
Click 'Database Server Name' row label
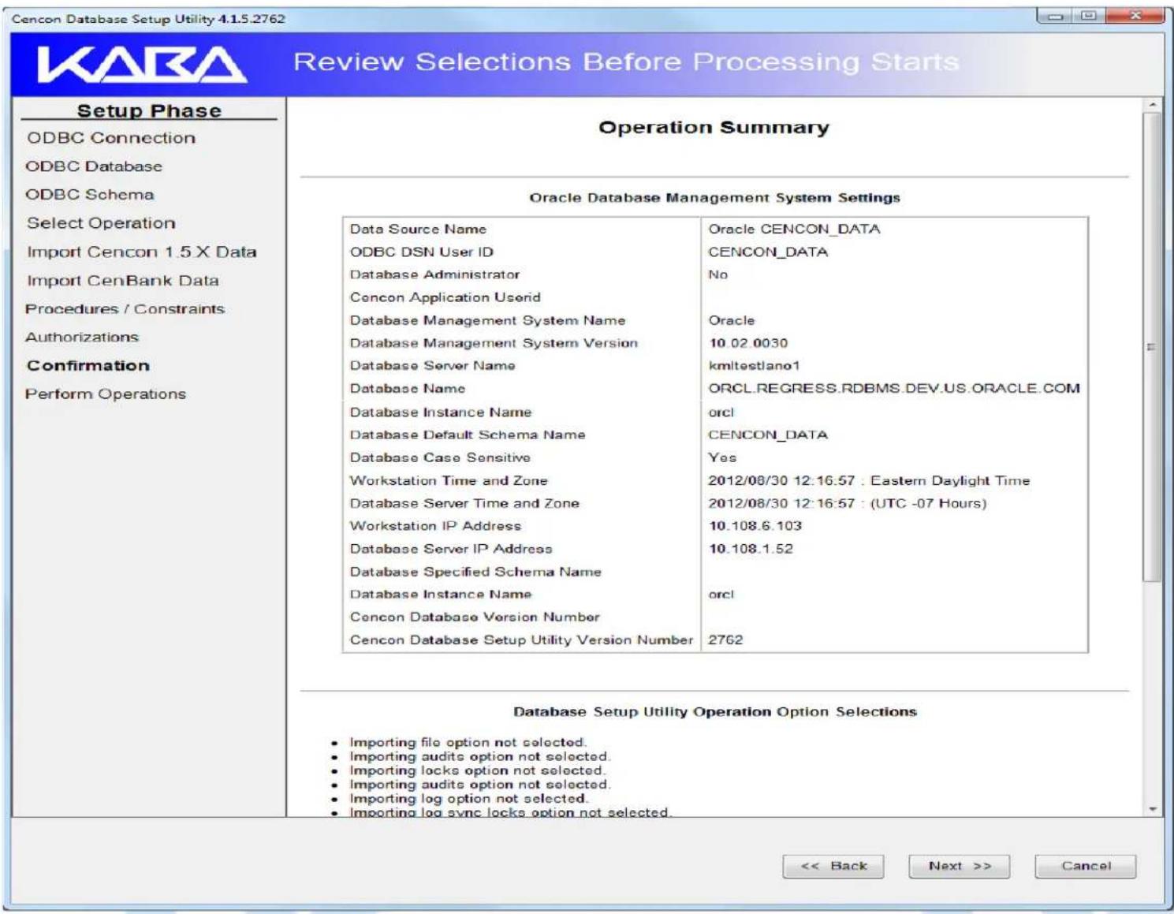coord(432,366)
